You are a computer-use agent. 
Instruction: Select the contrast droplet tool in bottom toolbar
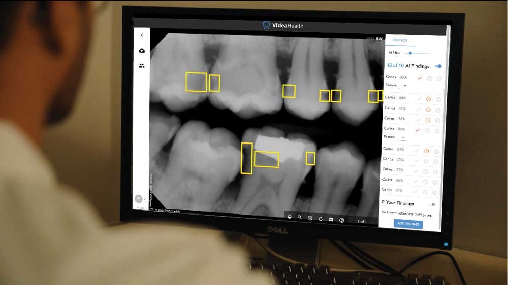289,218
